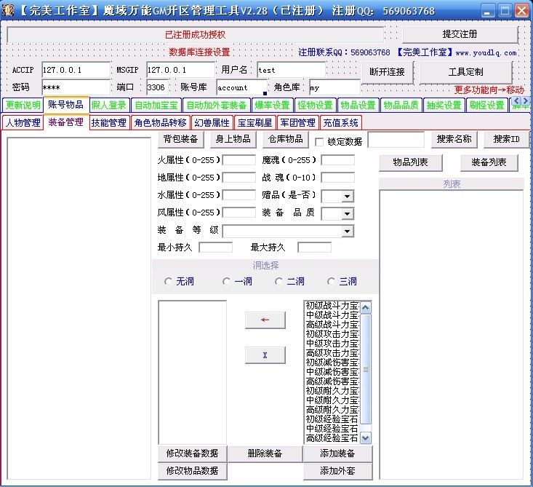Click the app icon in title bar
Image resolution: width=533 pixels, height=487 pixels.
9,10
